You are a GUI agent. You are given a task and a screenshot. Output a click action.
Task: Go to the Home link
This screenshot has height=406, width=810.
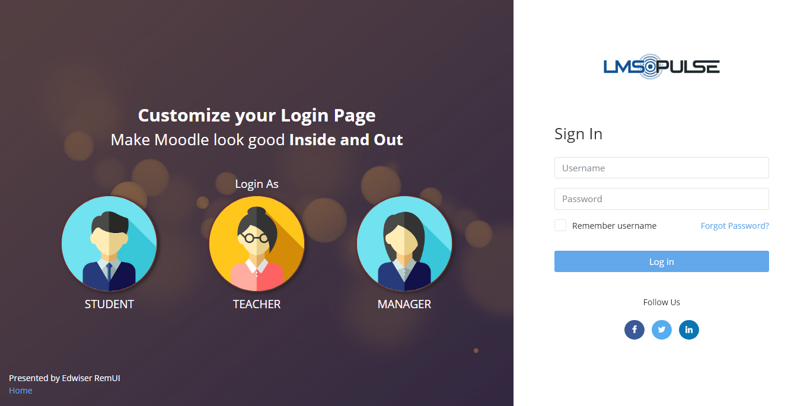(x=21, y=391)
